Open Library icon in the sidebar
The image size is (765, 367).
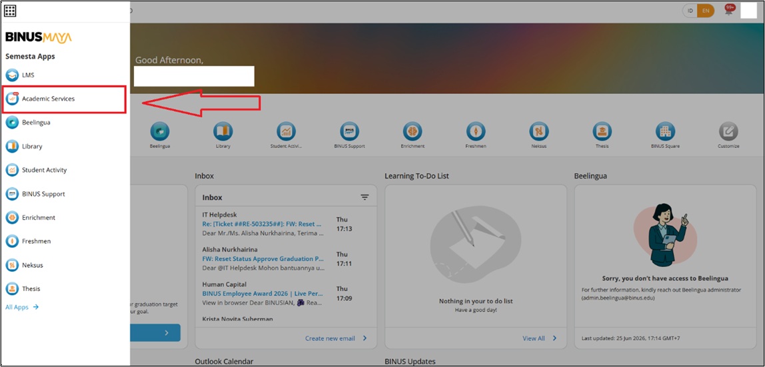click(x=12, y=147)
